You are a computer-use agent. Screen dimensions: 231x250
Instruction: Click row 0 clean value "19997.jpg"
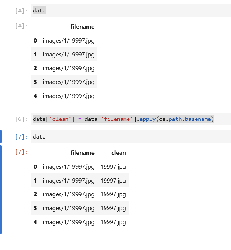pyautogui.click(x=113, y=167)
